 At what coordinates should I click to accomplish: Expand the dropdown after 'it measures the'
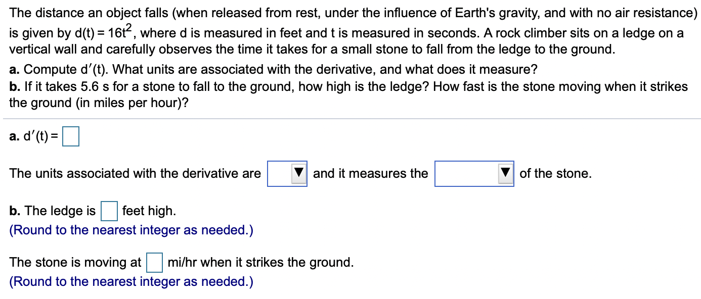coord(504,173)
